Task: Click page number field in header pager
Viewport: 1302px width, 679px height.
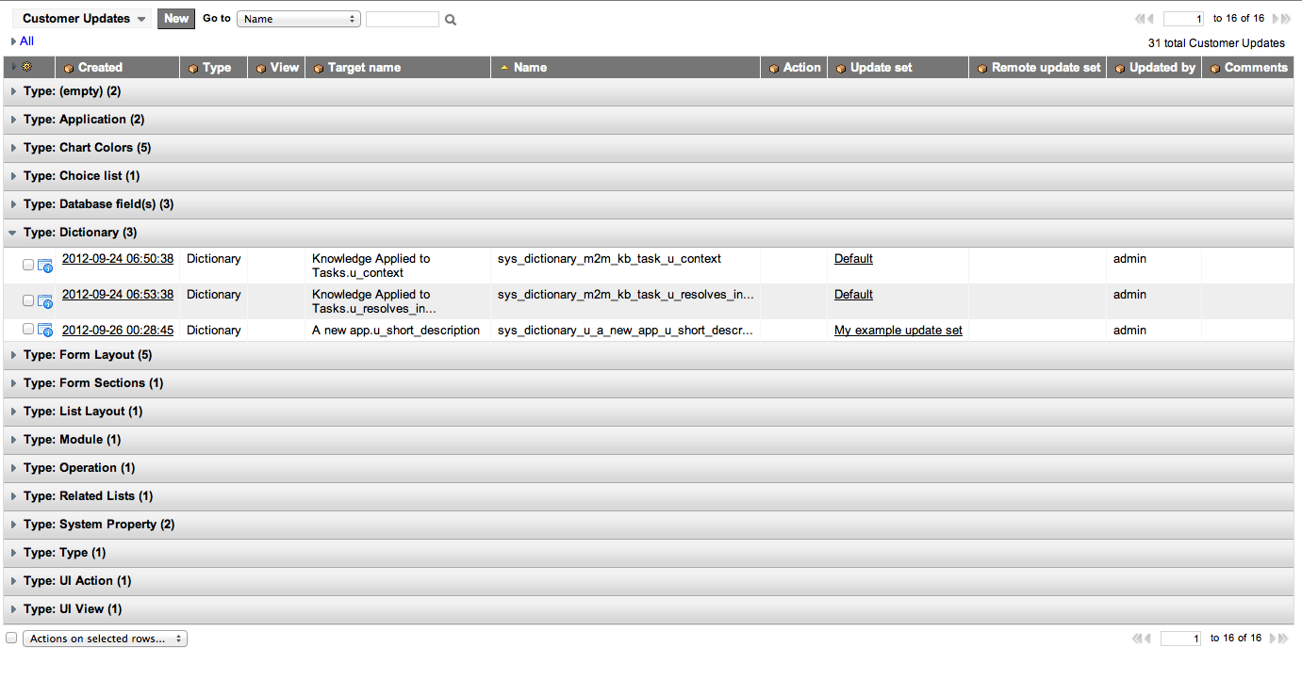Action: point(1183,19)
